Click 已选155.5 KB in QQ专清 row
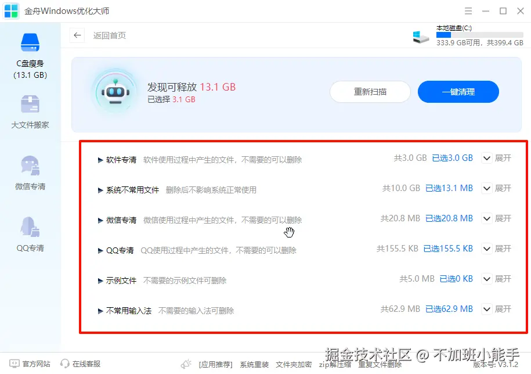This screenshot has width=531, height=374. pyautogui.click(x=448, y=249)
